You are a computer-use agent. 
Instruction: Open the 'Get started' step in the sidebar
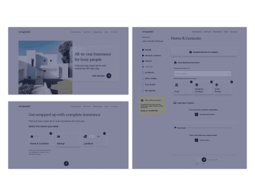tap(150, 91)
